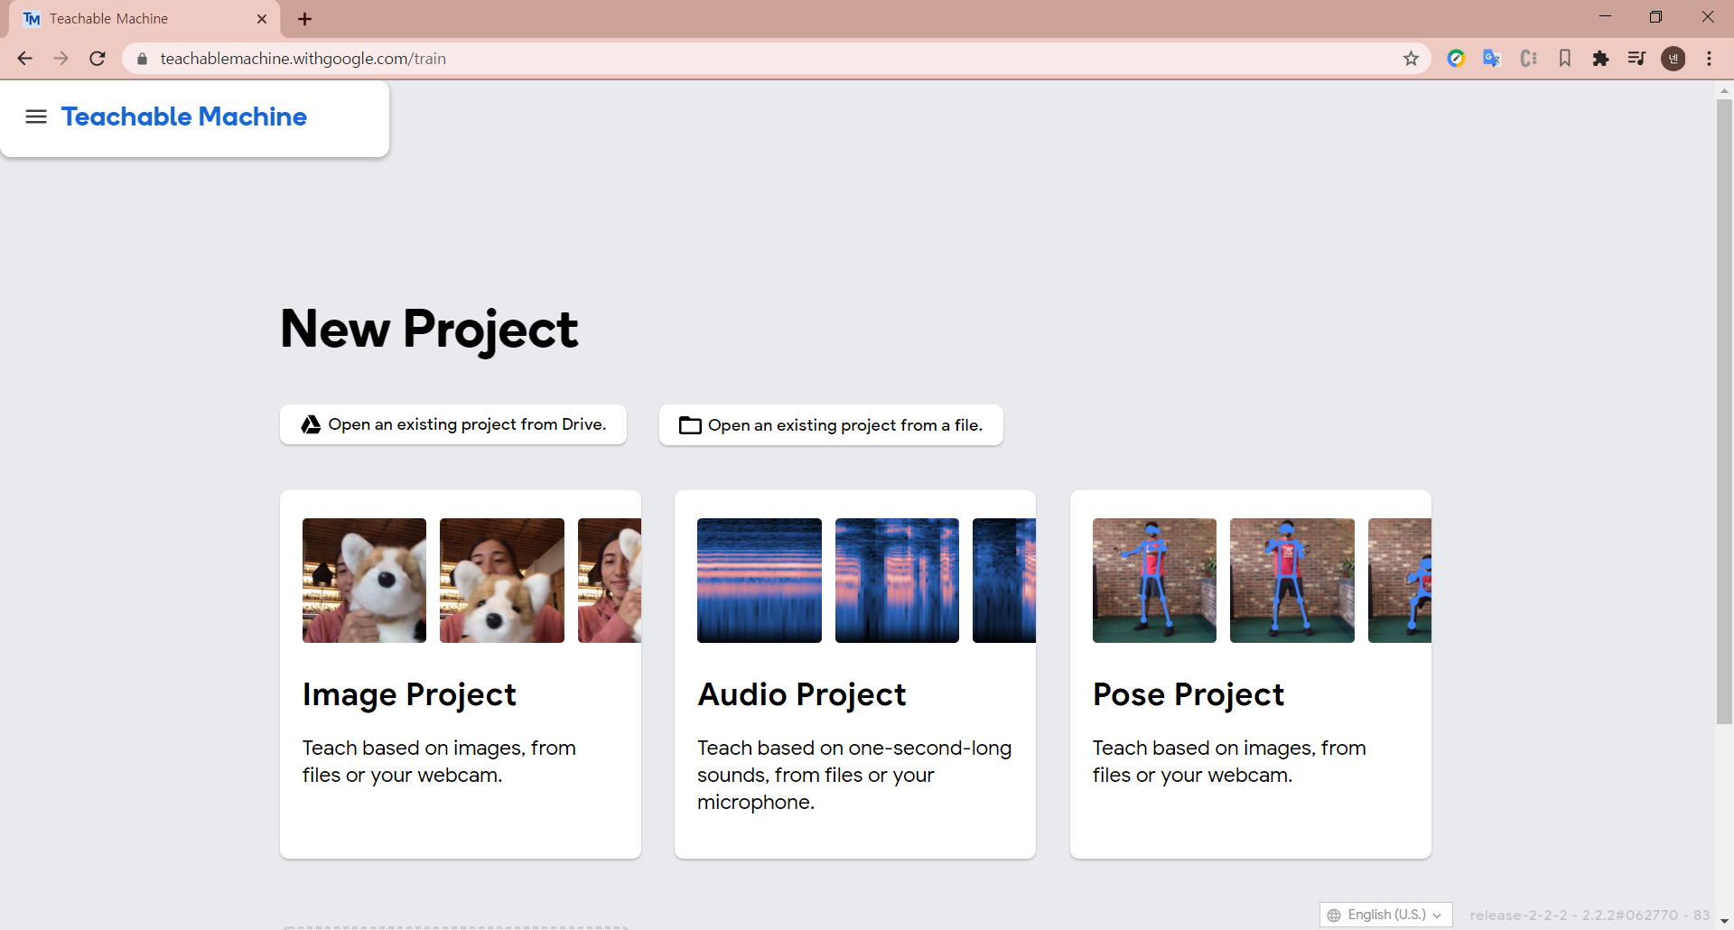Open the Chrome profile avatar
Viewport: 1734px width, 930px height.
tap(1673, 59)
